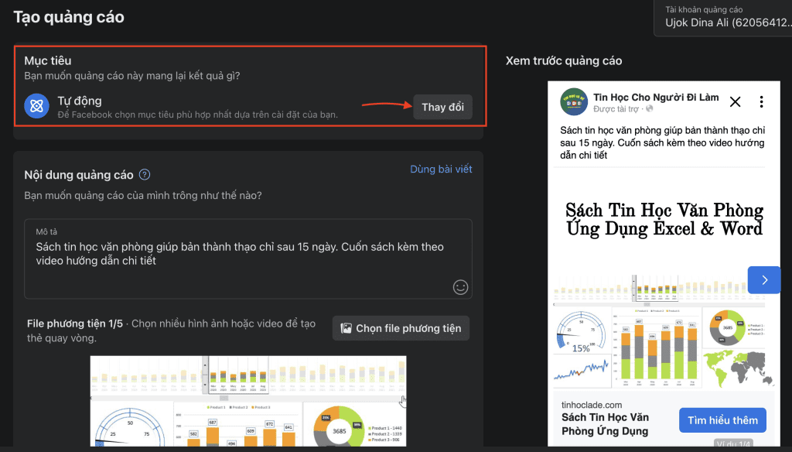Go to next carousel card in preview
This screenshot has height=452, width=792.
click(x=764, y=279)
